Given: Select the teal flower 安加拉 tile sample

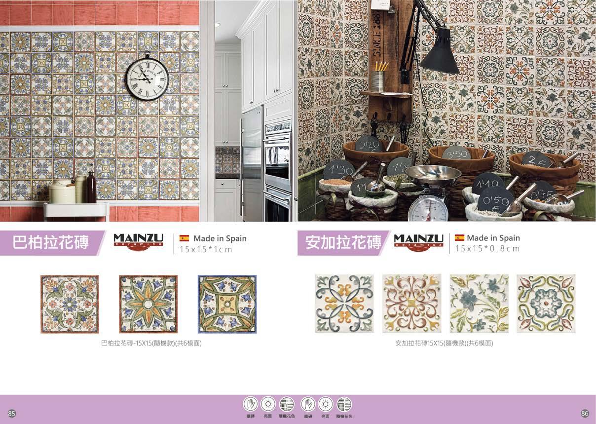Looking at the screenshot, I should 479,303.
